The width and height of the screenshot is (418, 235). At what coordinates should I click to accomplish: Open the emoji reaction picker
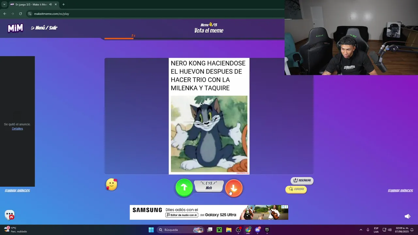pos(112,185)
